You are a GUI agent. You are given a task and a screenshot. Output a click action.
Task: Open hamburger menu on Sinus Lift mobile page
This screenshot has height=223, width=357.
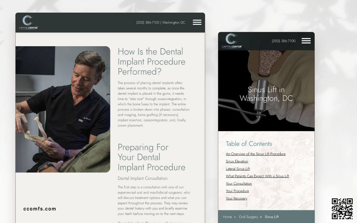306,41
